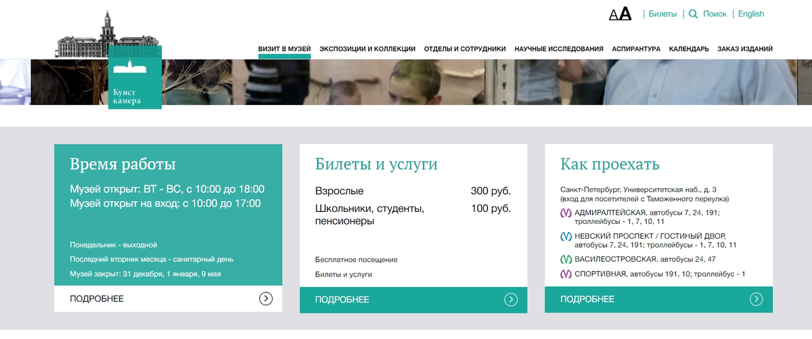Screen dimensions: 812x339
Task: Click the Взрослые ticket row
Action: pos(413,191)
